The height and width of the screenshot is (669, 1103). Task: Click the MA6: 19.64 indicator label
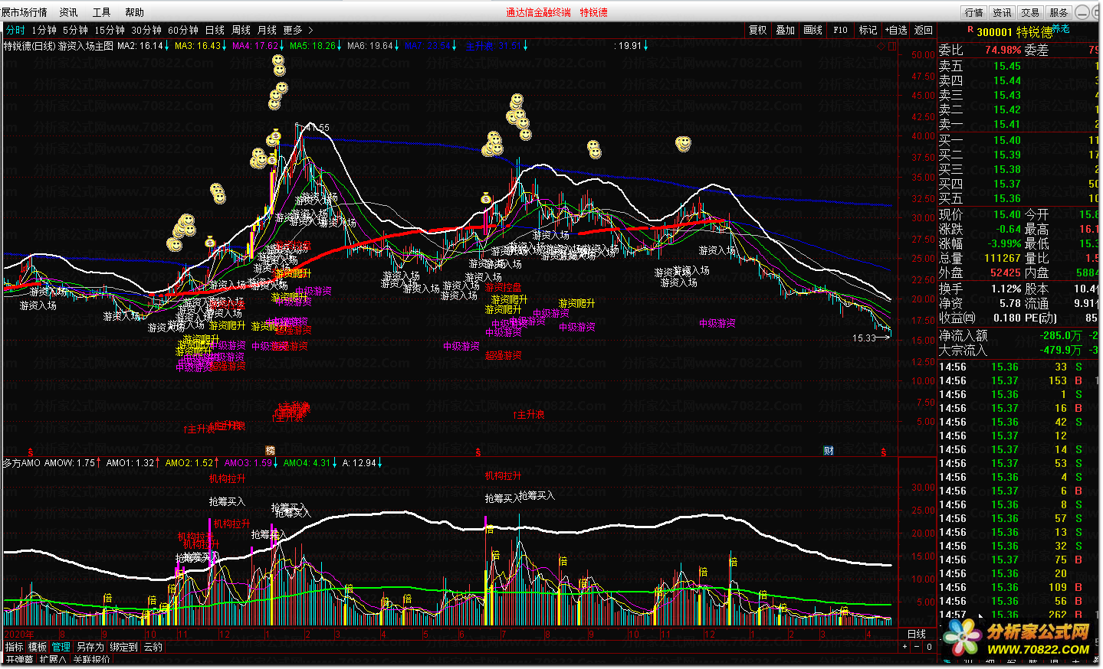coord(370,46)
